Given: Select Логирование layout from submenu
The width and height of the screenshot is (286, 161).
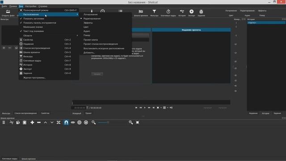Looking at the screenshot, I should click(90, 14).
